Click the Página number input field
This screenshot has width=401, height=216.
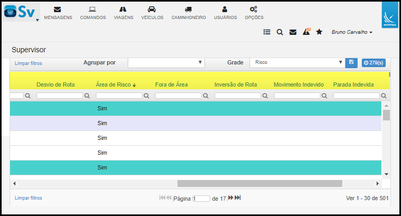(x=201, y=199)
